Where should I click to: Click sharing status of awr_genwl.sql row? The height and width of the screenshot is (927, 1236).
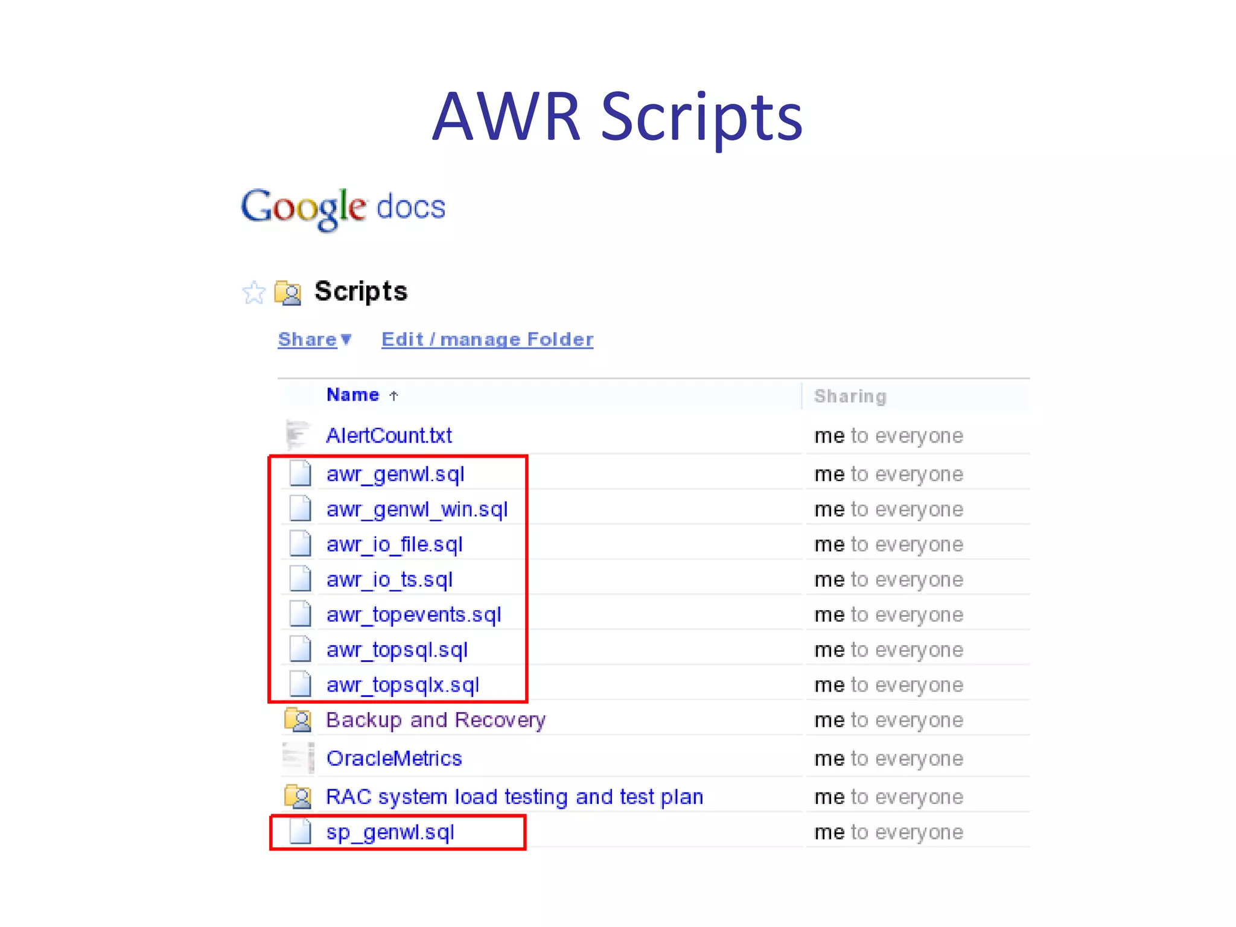(x=888, y=474)
